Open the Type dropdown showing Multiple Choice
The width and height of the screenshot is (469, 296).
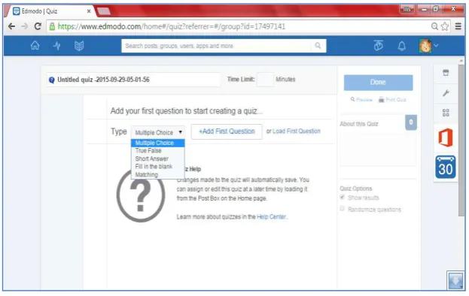click(x=158, y=132)
